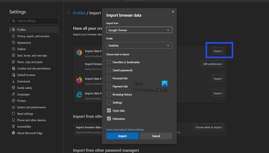This screenshot has width=269, height=153.
Task: Open Cookies and site permissions settings
Action: coord(34,68)
